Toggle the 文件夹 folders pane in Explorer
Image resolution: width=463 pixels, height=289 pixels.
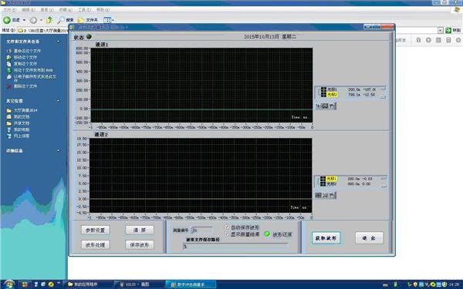click(x=87, y=20)
